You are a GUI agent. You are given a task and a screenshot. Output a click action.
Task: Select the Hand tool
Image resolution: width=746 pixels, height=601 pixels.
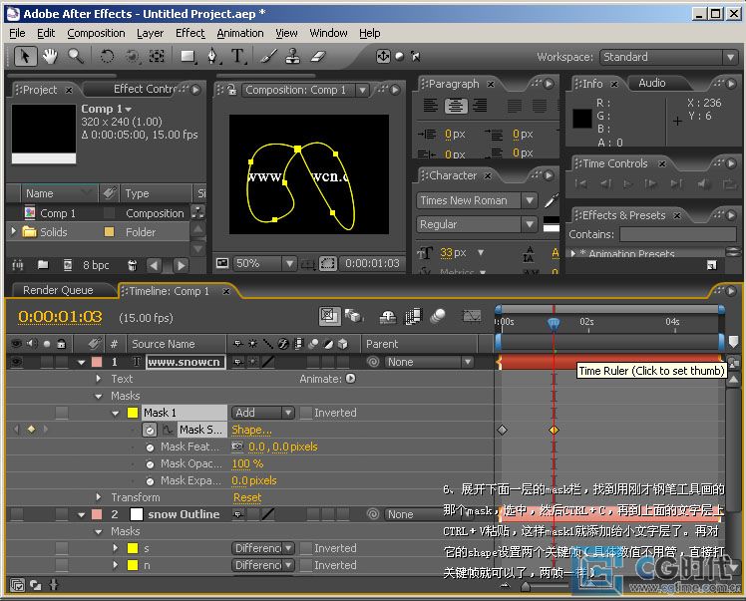tap(50, 57)
